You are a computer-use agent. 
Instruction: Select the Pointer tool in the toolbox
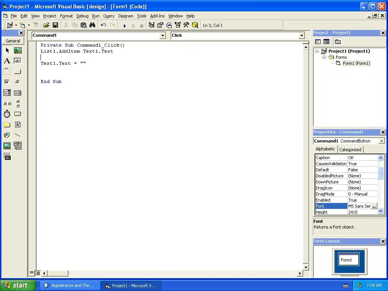pyautogui.click(x=7, y=50)
